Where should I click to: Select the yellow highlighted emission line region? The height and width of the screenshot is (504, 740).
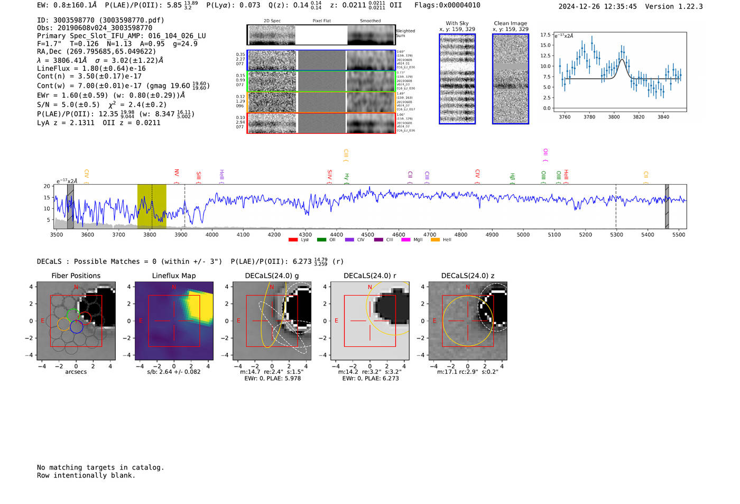(152, 206)
